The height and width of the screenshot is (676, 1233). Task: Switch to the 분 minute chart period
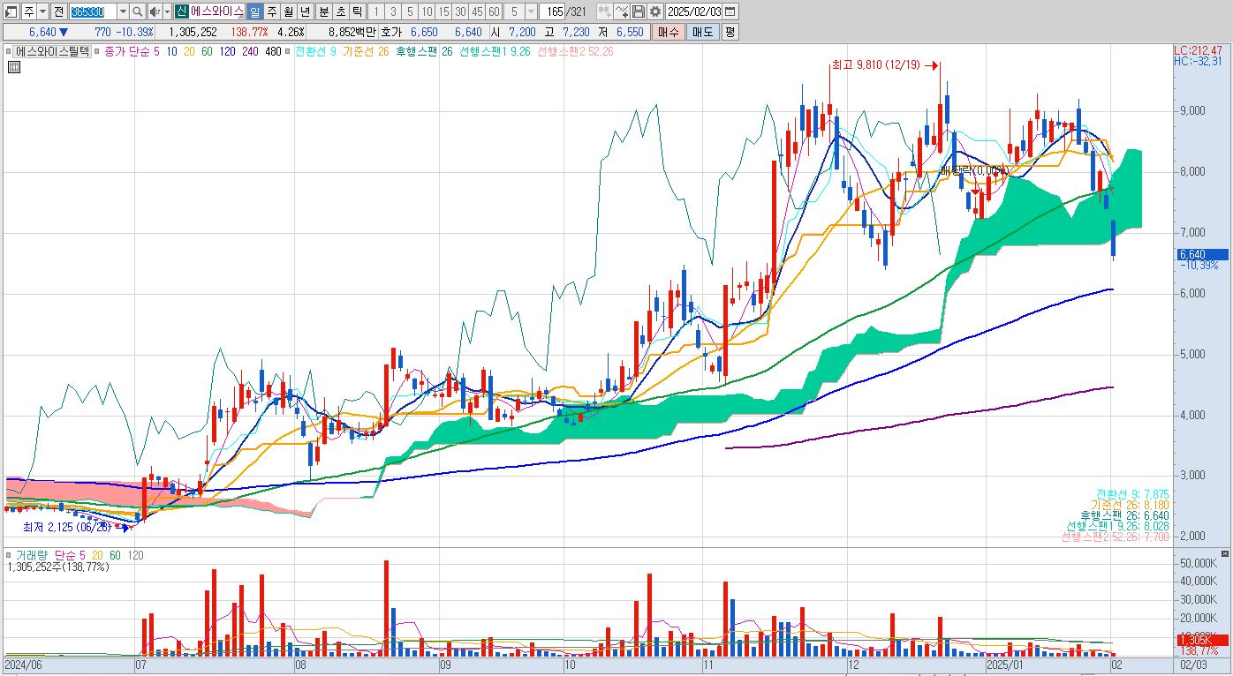323,11
